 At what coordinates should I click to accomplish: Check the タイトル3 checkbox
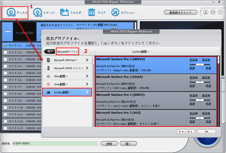coord(5,59)
